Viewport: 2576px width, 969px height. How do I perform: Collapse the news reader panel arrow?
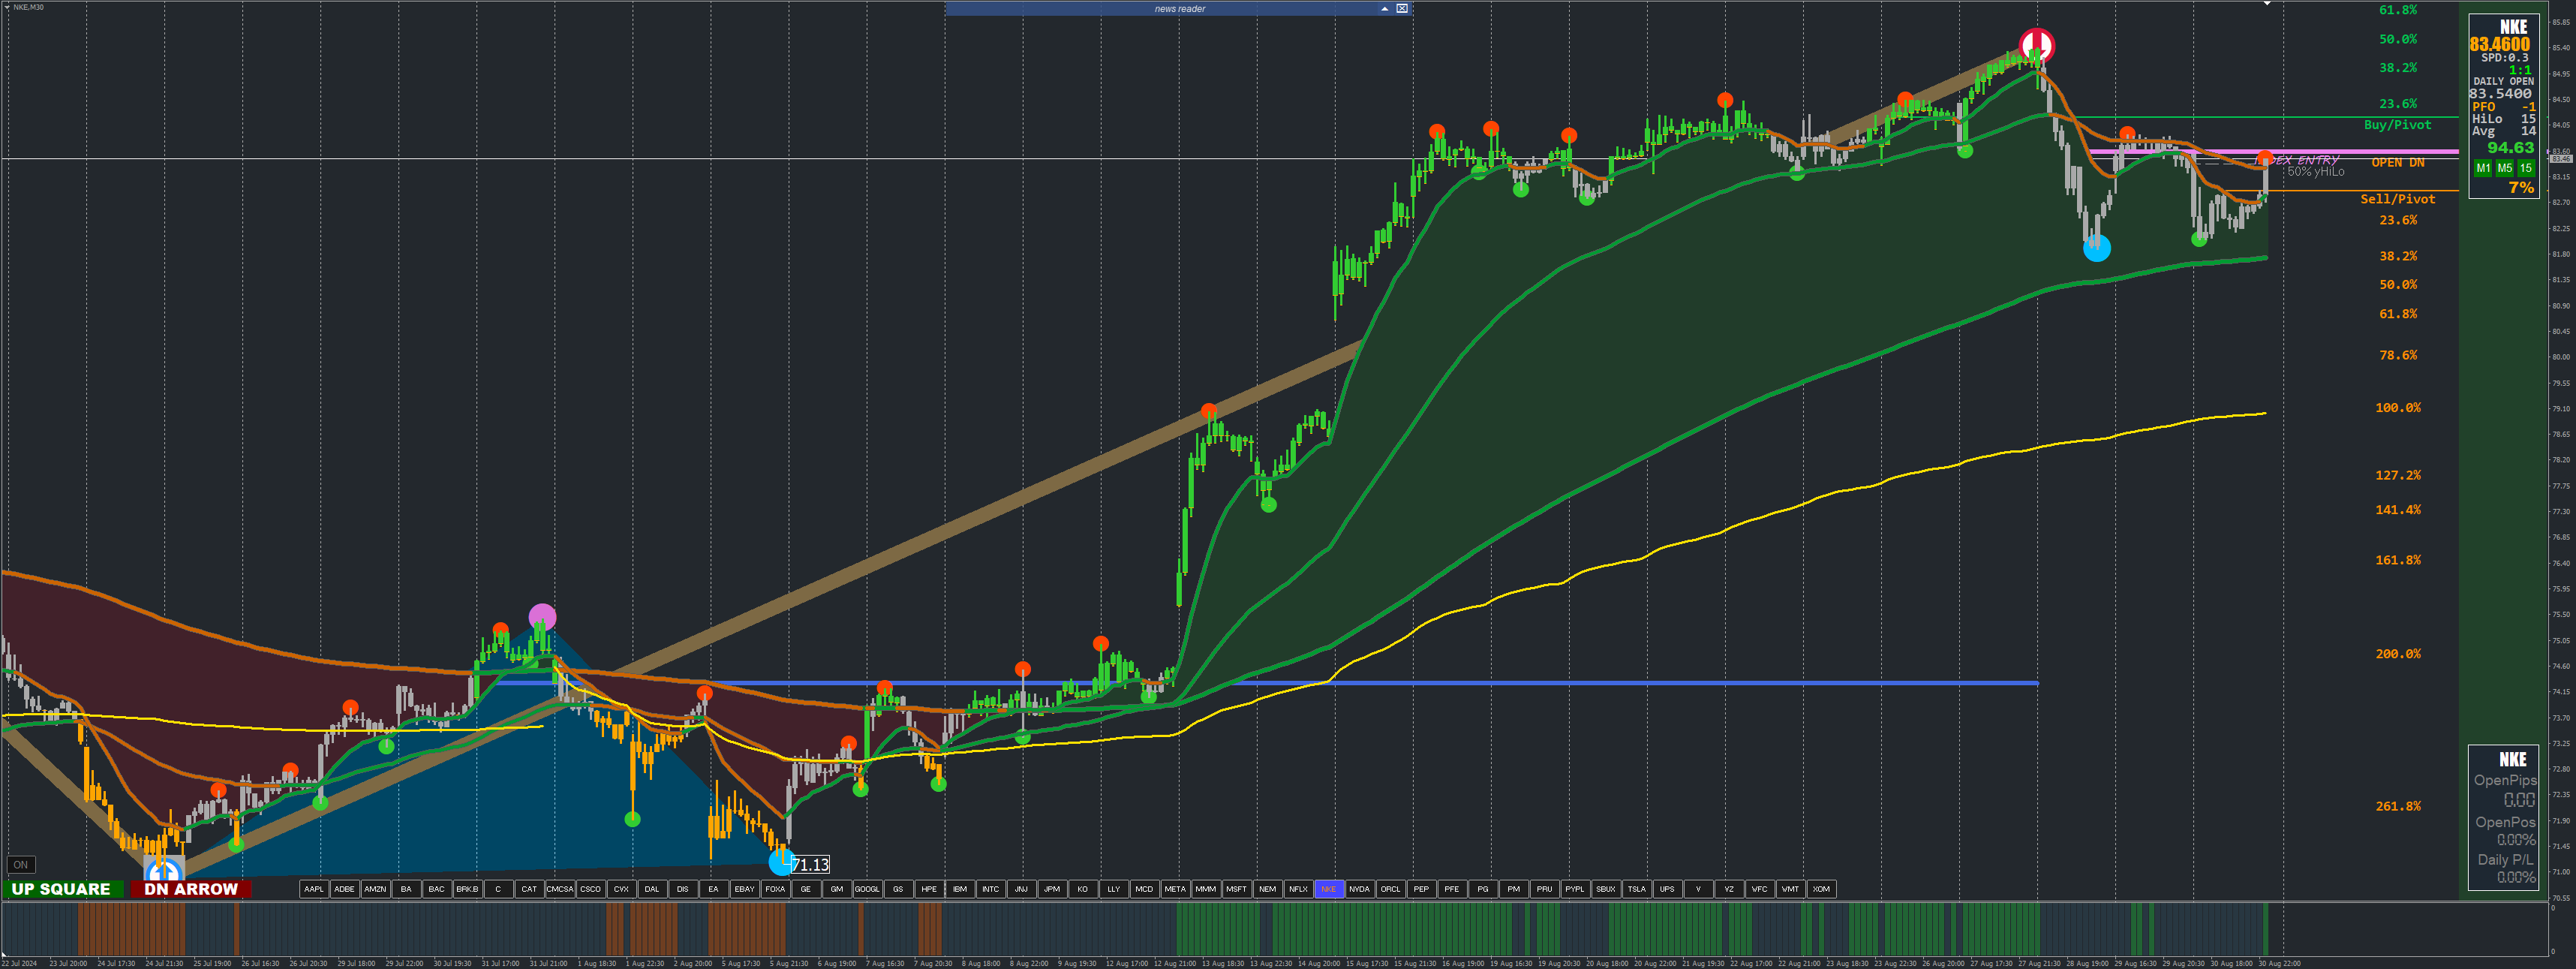[x=1384, y=8]
